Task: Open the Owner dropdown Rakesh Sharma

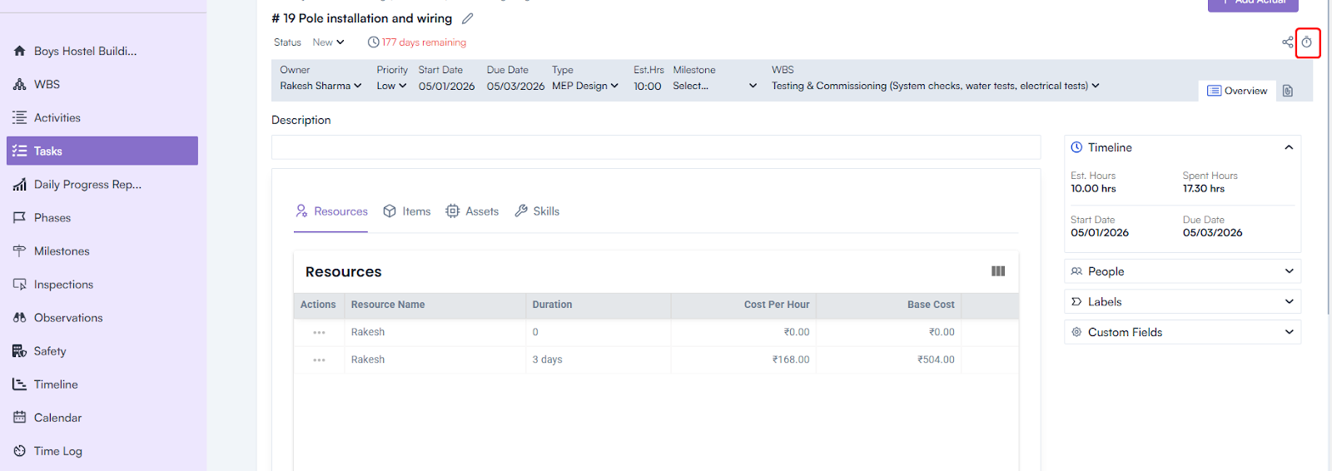Action: 321,86
